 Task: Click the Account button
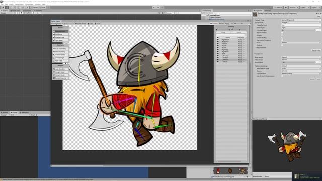(x=294, y=8)
